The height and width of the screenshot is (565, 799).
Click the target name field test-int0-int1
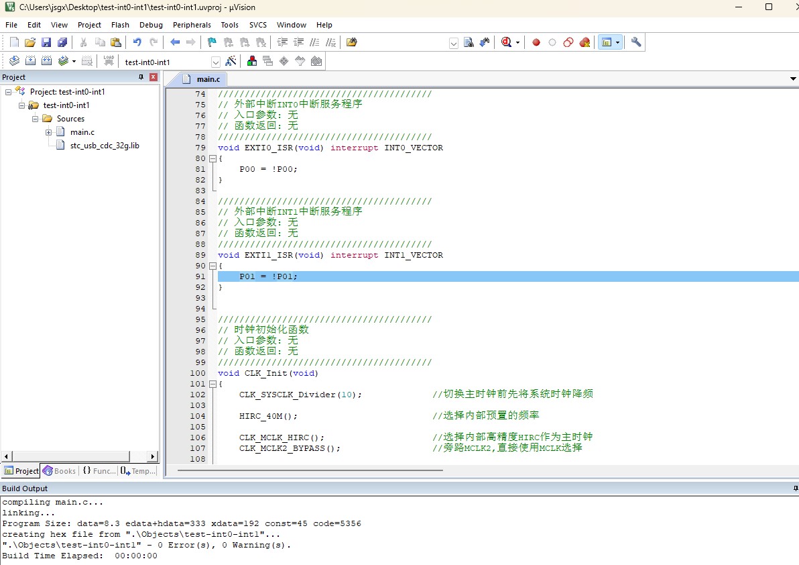167,62
